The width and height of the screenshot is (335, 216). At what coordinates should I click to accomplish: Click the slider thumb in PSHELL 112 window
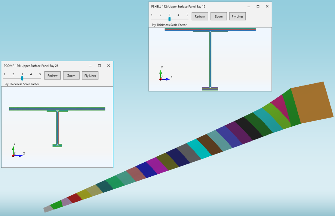(x=169, y=19)
